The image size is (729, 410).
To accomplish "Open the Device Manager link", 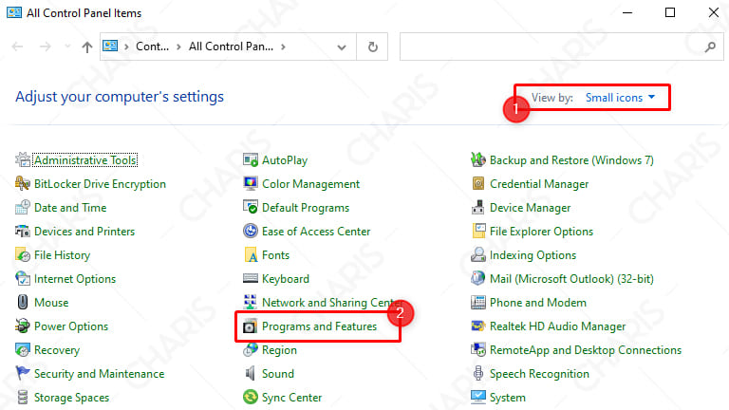I will pos(530,207).
